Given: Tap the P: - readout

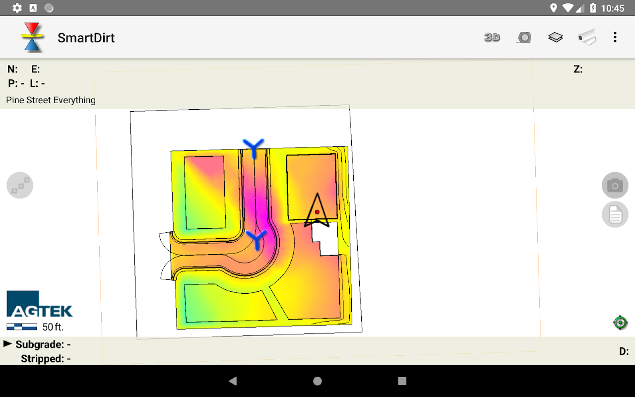Looking at the screenshot, I should pyautogui.click(x=16, y=83).
